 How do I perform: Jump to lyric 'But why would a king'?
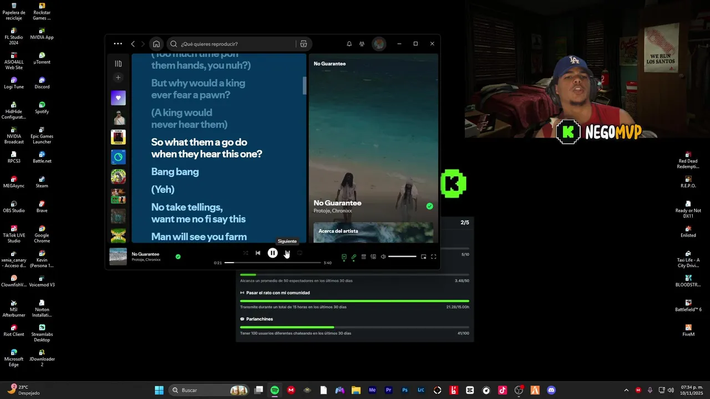[x=198, y=83]
